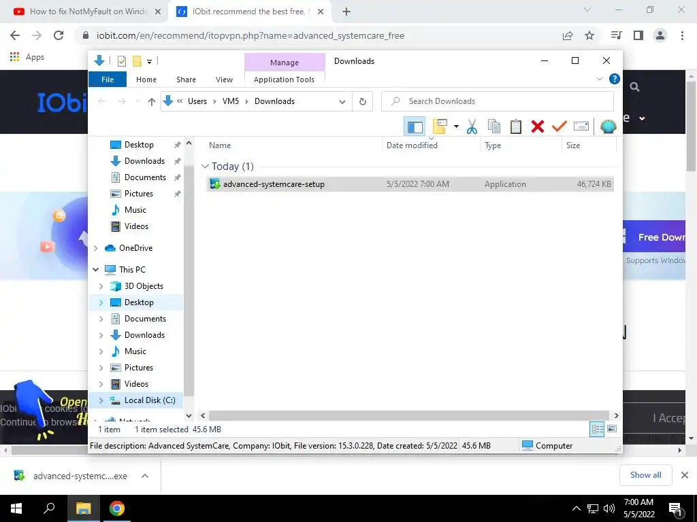
Task: Switch to the View ribbon tab
Action: (x=224, y=80)
